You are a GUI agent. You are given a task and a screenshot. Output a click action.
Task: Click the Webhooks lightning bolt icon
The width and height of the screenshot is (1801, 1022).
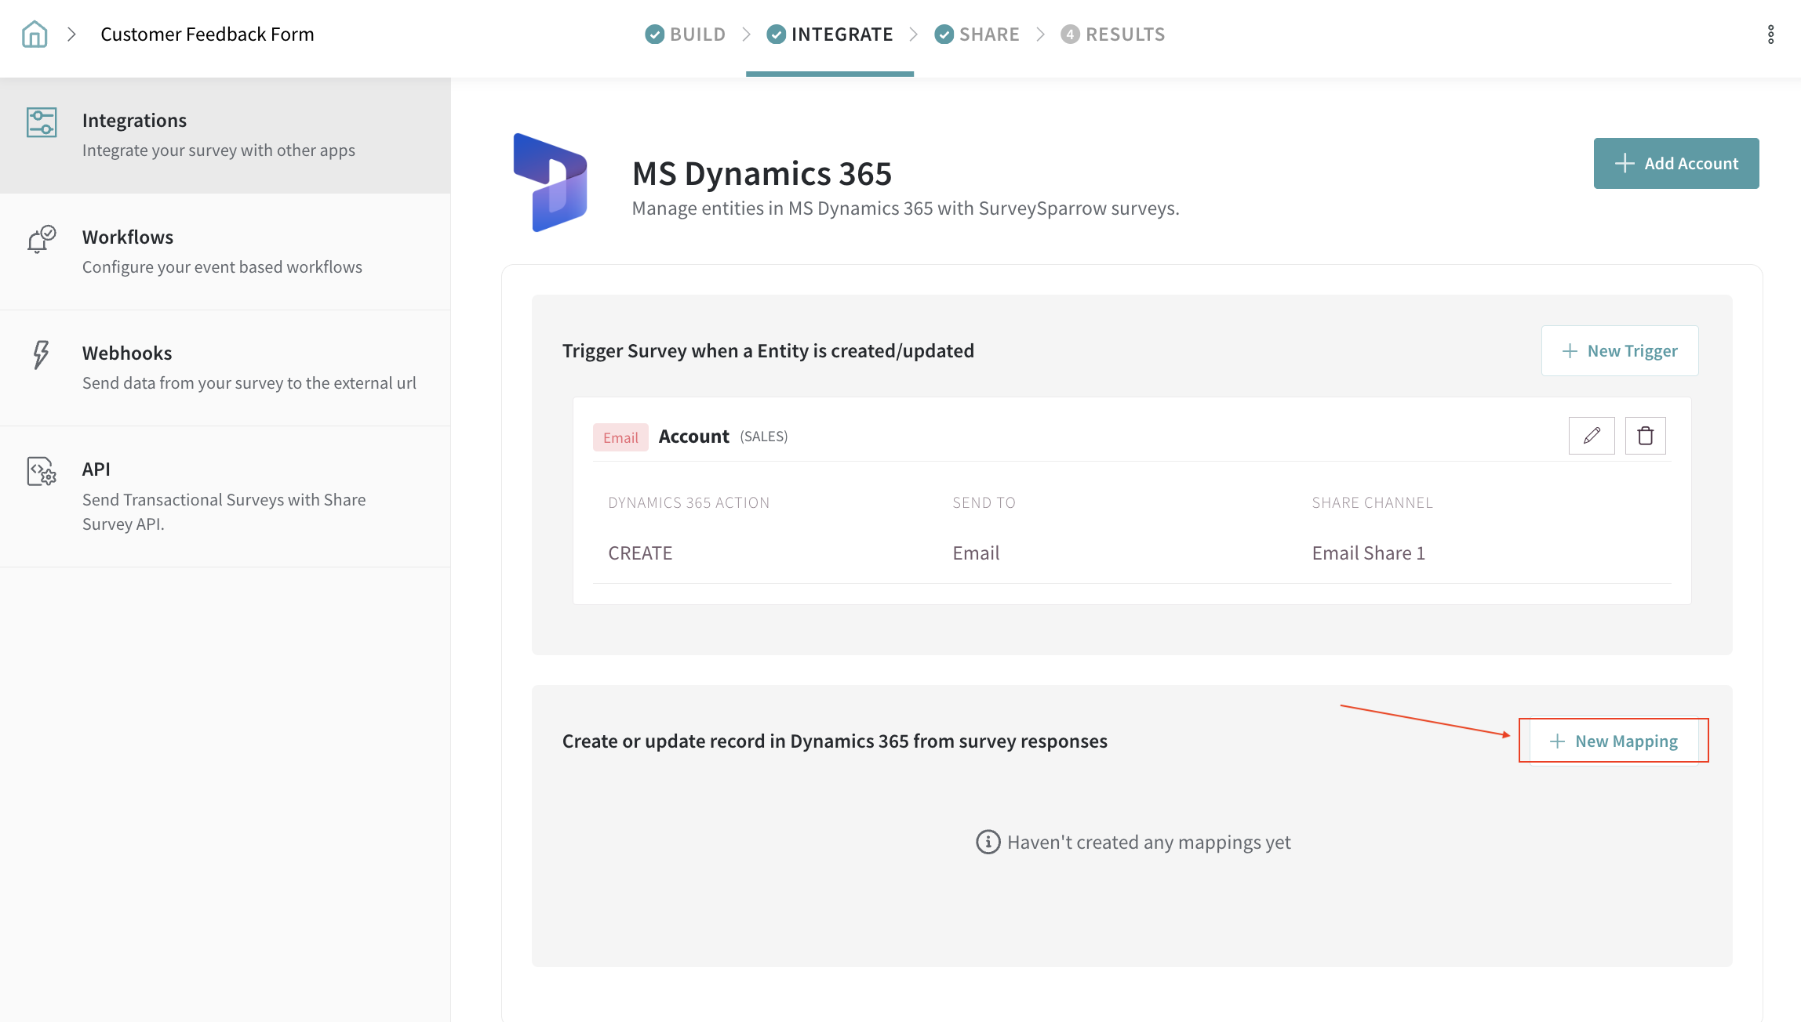click(x=42, y=354)
